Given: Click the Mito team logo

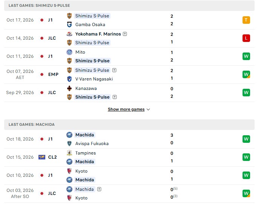Looking at the screenshot, I should click(x=69, y=52).
